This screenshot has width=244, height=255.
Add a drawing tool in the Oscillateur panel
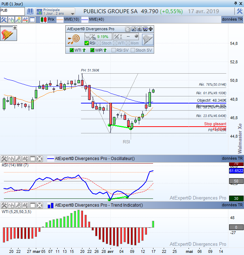pyautogui.click(x=18, y=159)
